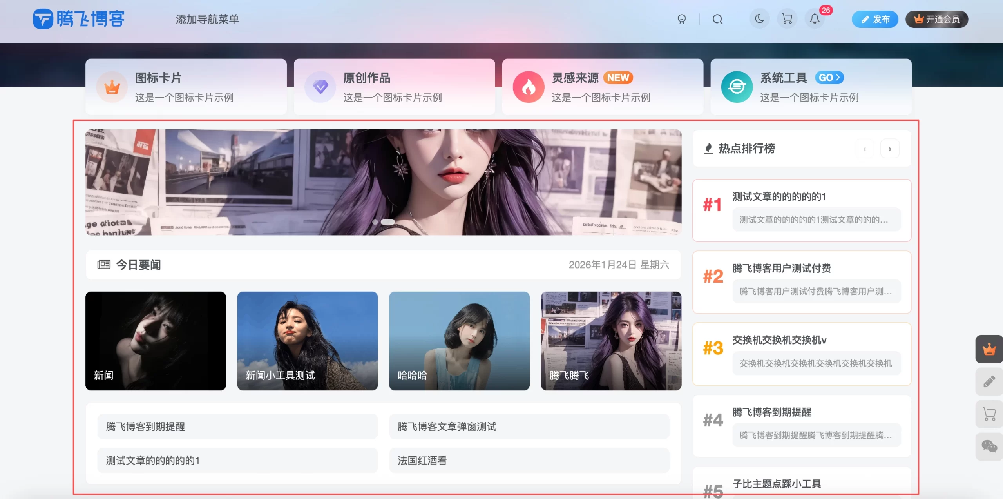Click the 发布 publish button
Viewport: 1003px width, 499px height.
coord(875,19)
